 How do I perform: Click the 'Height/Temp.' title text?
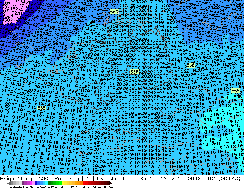coord(18,178)
